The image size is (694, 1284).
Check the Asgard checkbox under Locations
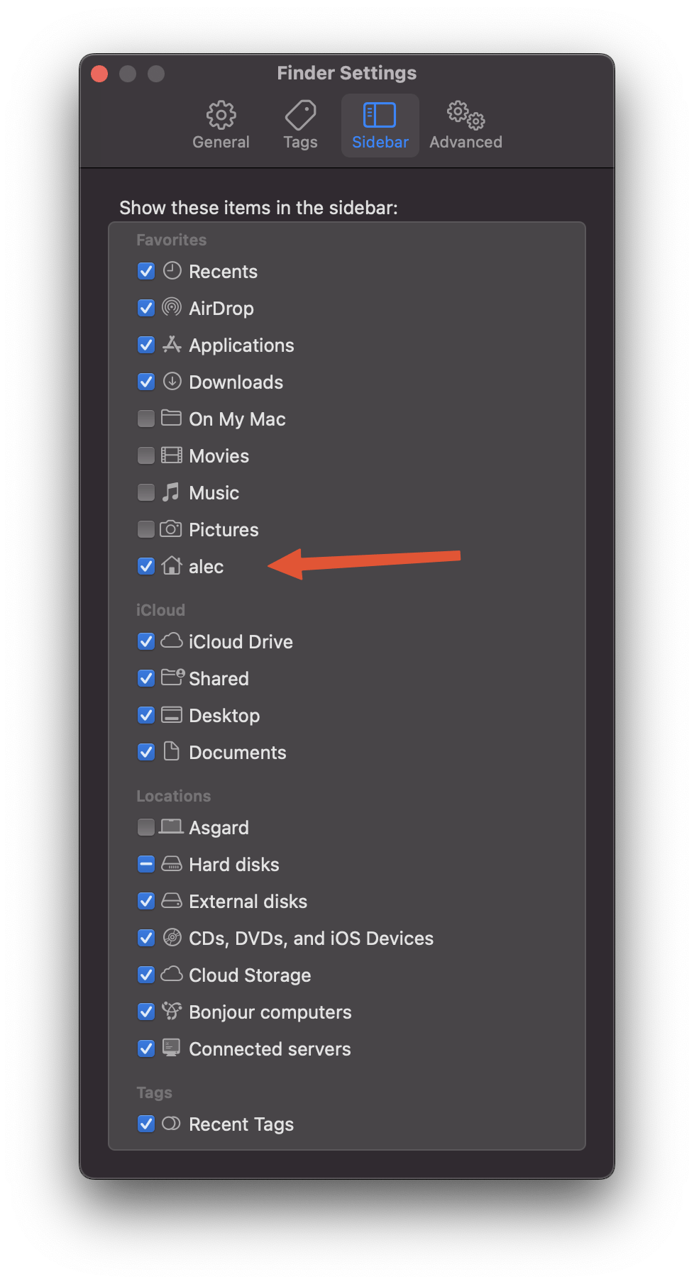[145, 826]
